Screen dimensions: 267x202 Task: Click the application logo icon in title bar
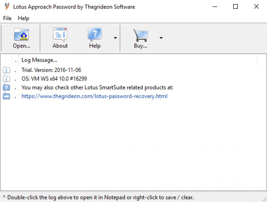coord(7,7)
